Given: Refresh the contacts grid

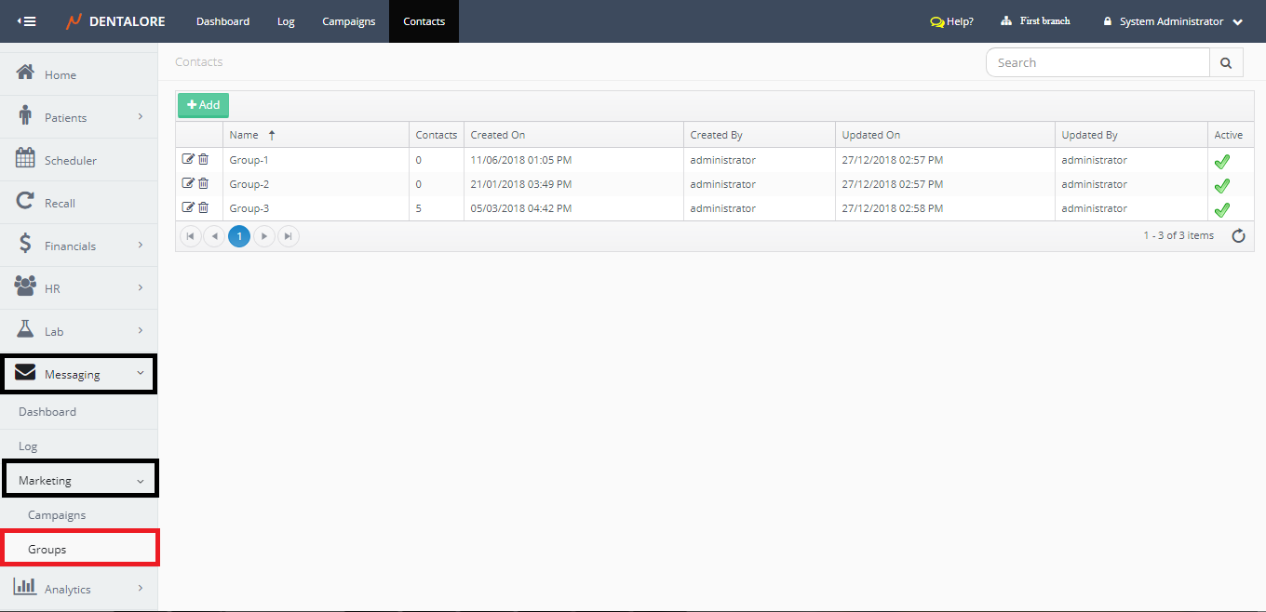Looking at the screenshot, I should (1238, 236).
